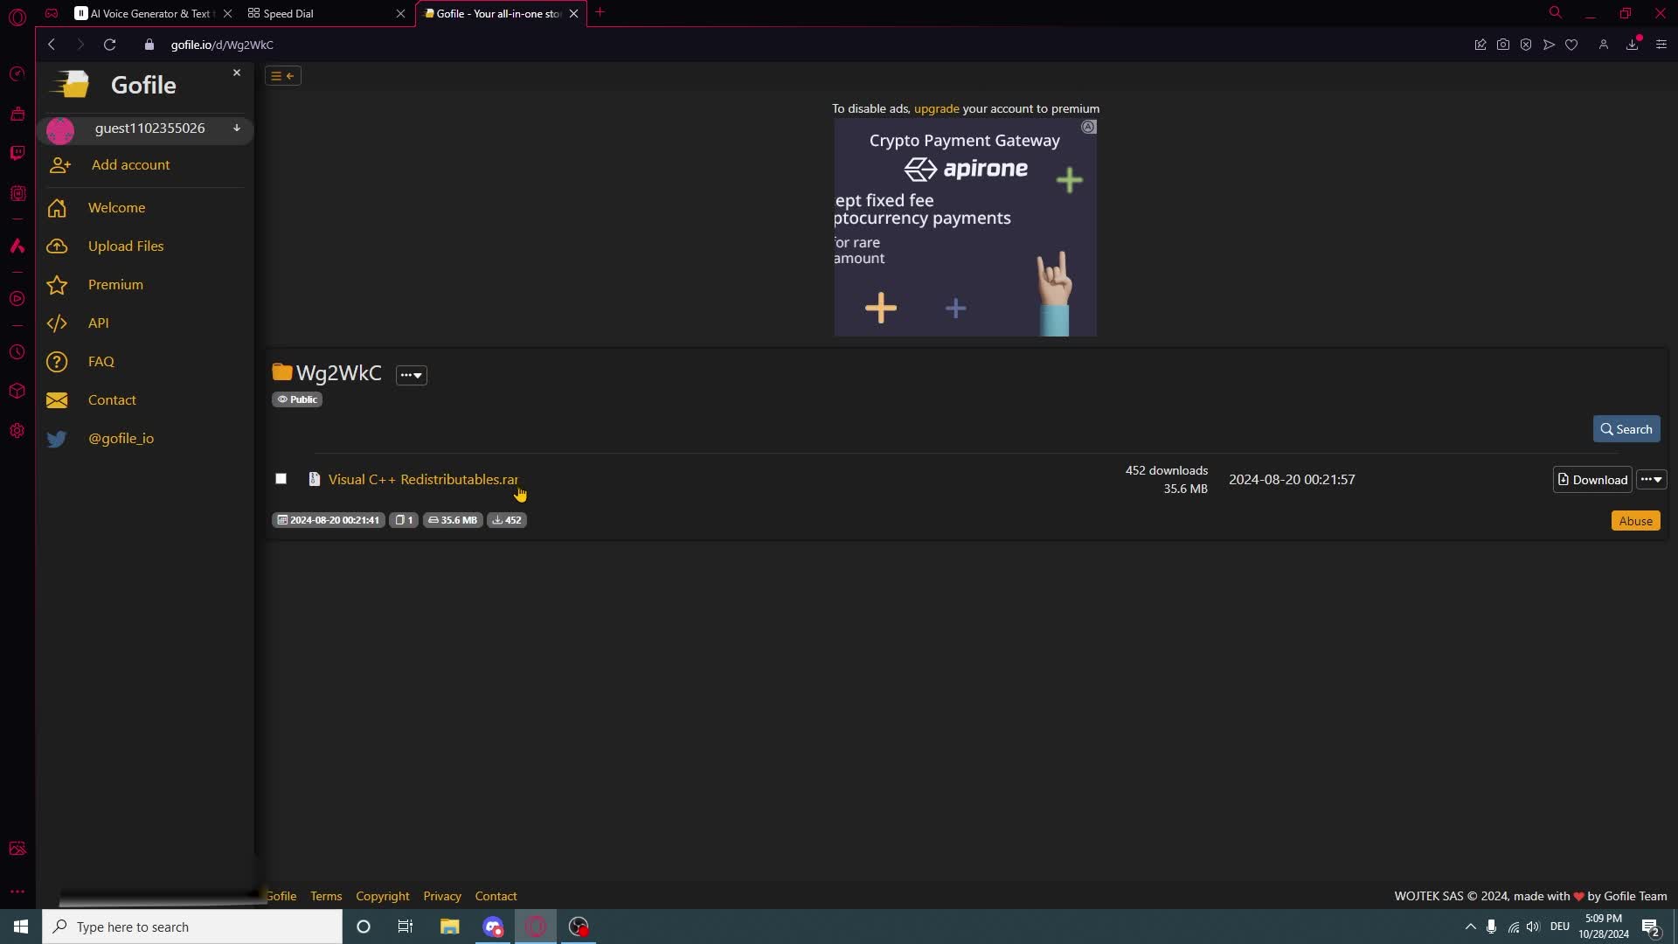The height and width of the screenshot is (944, 1678).
Task: Open Twitch panel in the sidebar
Action: pos(17,153)
